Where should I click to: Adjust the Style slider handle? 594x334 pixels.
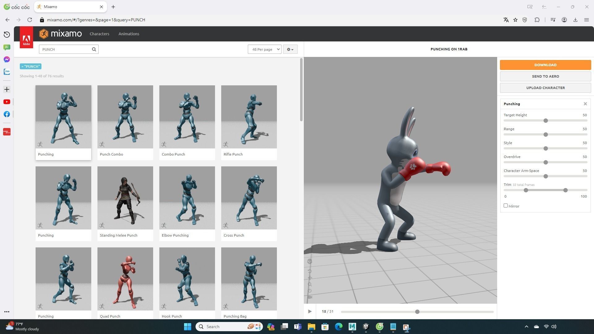tap(546, 148)
